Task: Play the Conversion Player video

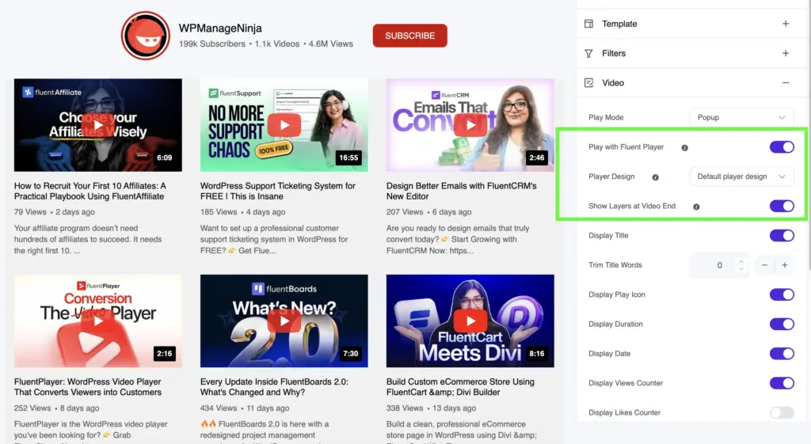Action: click(x=97, y=321)
